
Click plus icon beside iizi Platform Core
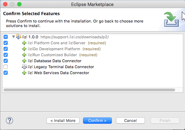point(24,43)
